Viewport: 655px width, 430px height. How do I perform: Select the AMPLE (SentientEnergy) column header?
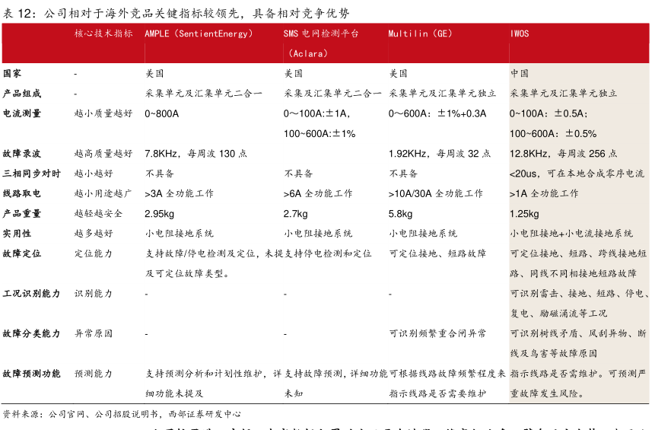201,34
